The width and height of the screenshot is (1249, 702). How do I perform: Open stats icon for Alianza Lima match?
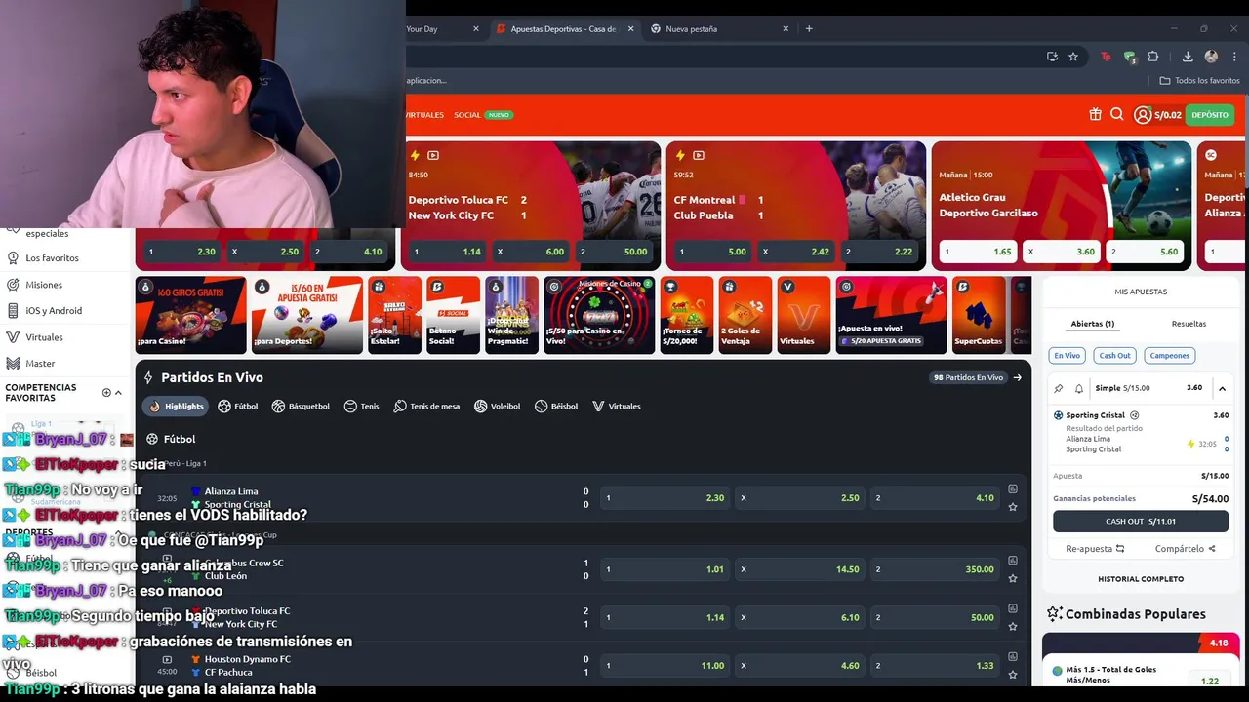(x=1013, y=489)
